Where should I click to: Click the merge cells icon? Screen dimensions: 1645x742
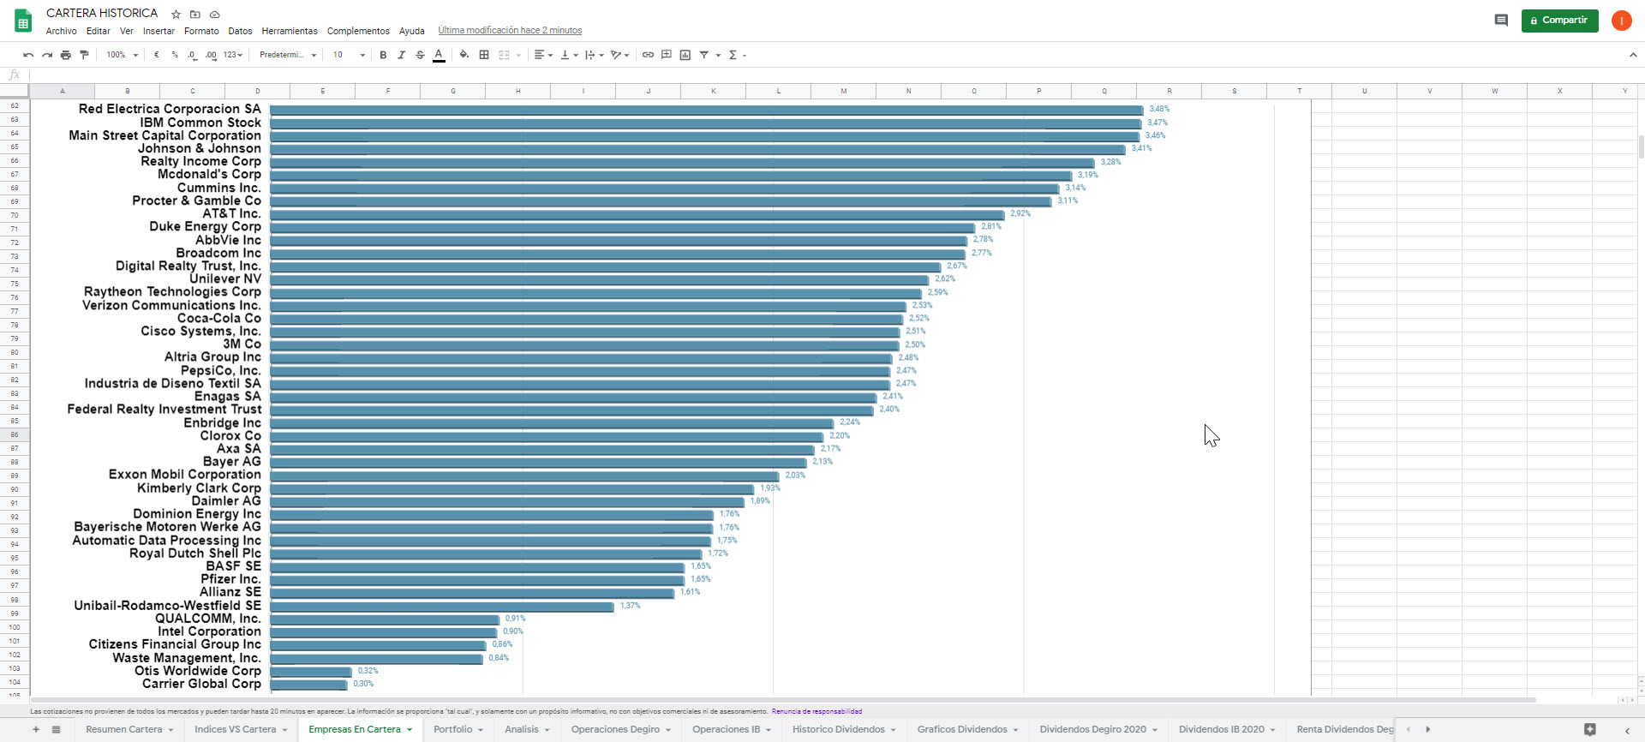pos(504,55)
